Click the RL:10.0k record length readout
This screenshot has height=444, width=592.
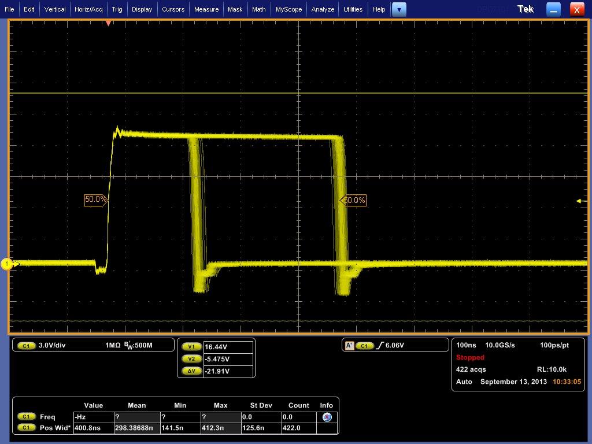(552, 369)
